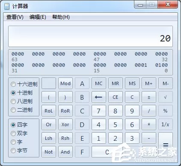Image resolution: width=181 pixels, height=166 pixels.
Task: Click the square root button
Action: click(166, 97)
